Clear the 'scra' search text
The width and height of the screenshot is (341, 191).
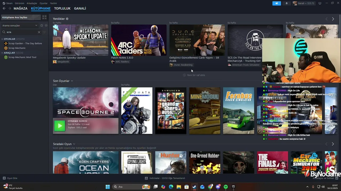click(x=39, y=32)
